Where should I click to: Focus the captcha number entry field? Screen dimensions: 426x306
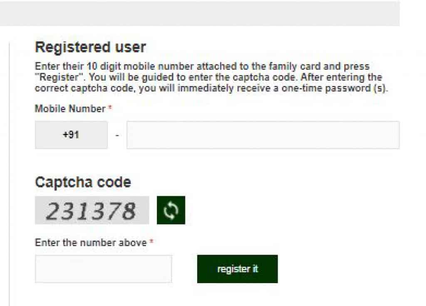point(104,269)
